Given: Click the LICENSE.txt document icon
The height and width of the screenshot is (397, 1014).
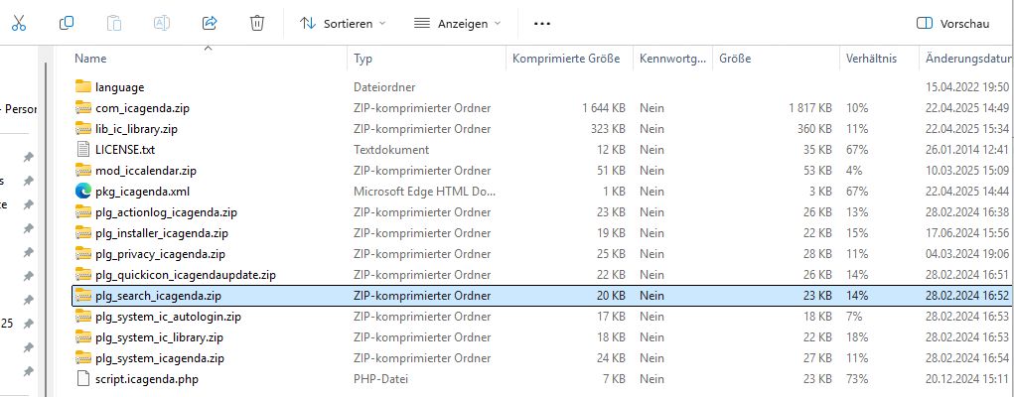Looking at the screenshot, I should (x=83, y=149).
